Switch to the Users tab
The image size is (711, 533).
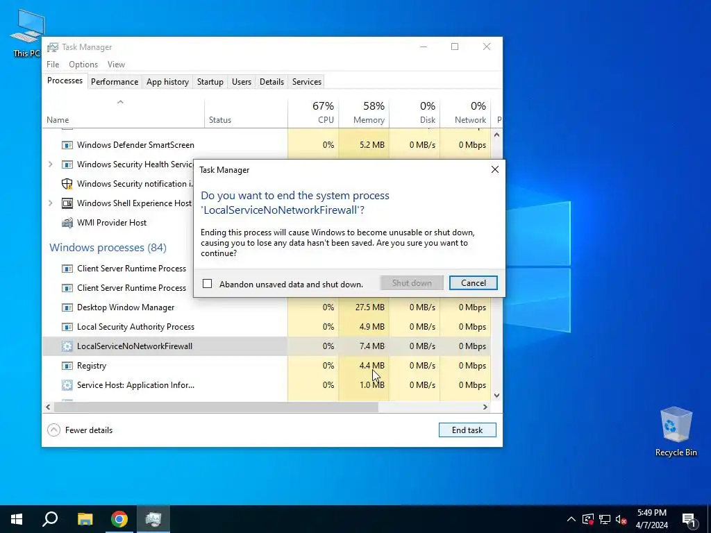[241, 82]
